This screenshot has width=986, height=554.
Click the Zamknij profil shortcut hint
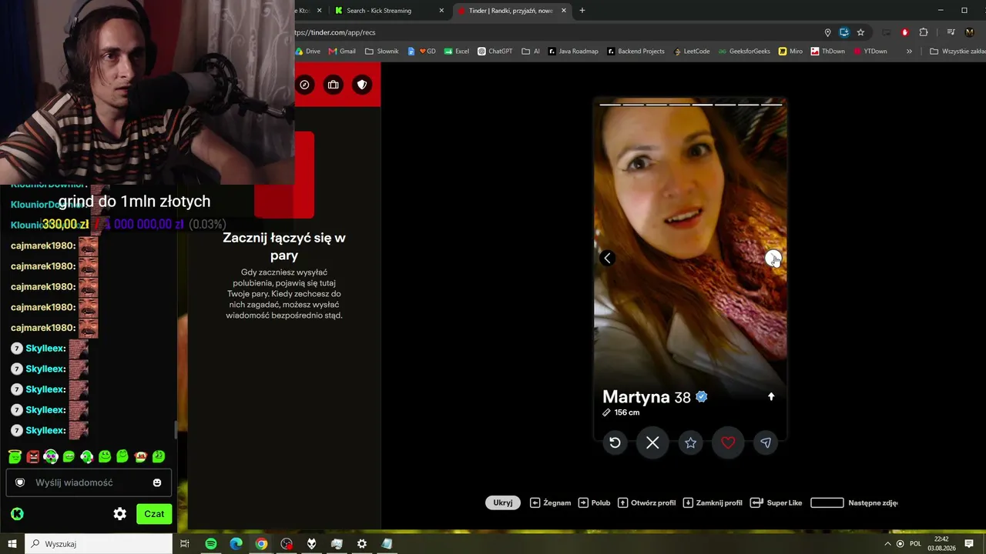[713, 502]
